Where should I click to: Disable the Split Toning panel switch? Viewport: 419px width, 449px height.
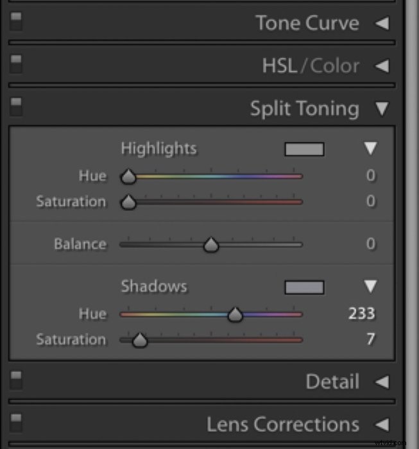tap(16, 107)
